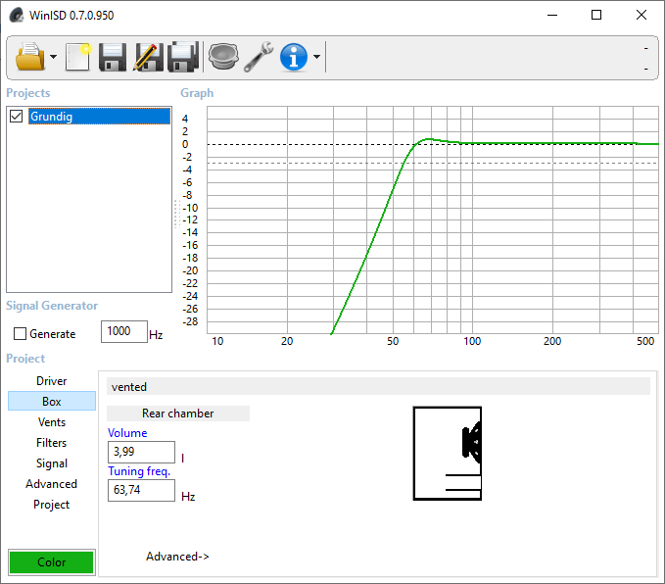
Task: Click the Tuning freq. field 63,74
Action: tap(141, 490)
